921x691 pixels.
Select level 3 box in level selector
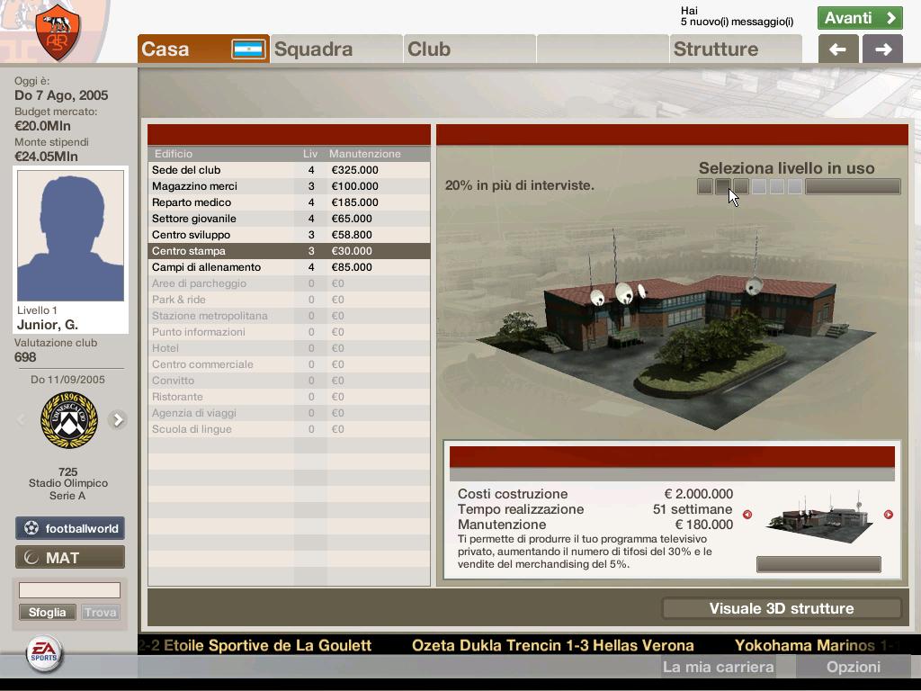(x=741, y=186)
